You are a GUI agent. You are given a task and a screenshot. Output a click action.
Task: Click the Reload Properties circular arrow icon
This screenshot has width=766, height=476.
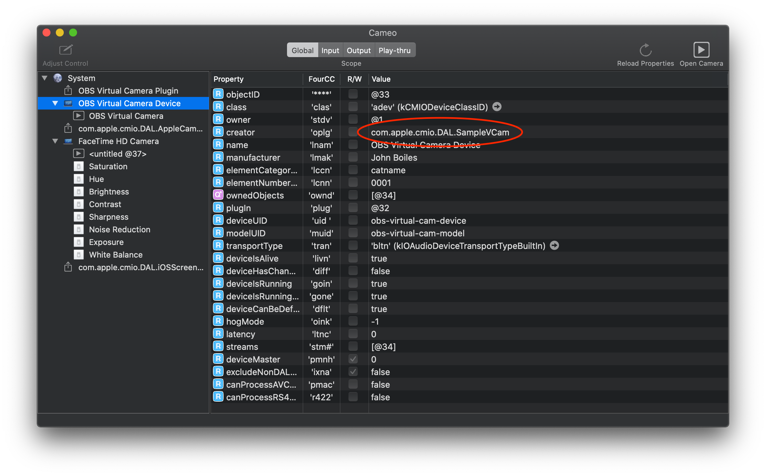pos(645,50)
